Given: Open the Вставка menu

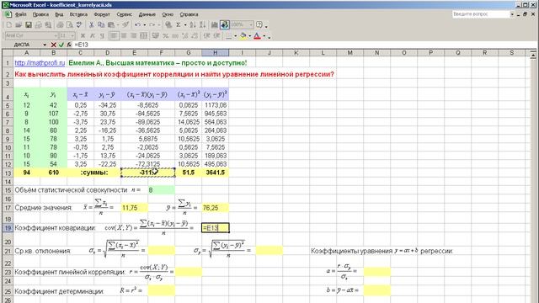Looking at the screenshot, I should [78, 14].
